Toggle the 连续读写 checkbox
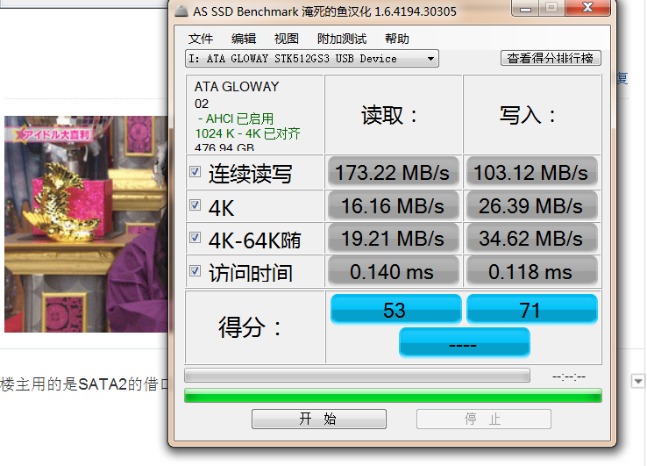647x466 pixels. point(196,171)
